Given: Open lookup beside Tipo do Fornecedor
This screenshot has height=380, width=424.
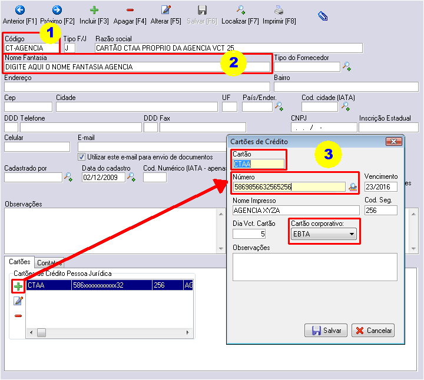Looking at the screenshot, I should coord(347,66).
